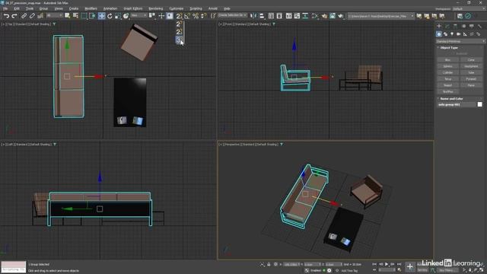Image resolution: width=487 pixels, height=274 pixels.
Task: Activate the Select Object tool
Action: coord(68,16)
